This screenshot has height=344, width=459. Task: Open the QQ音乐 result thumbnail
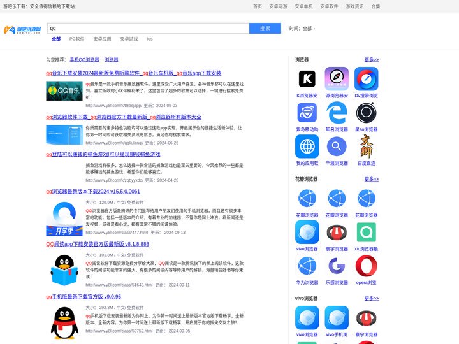pos(64,91)
